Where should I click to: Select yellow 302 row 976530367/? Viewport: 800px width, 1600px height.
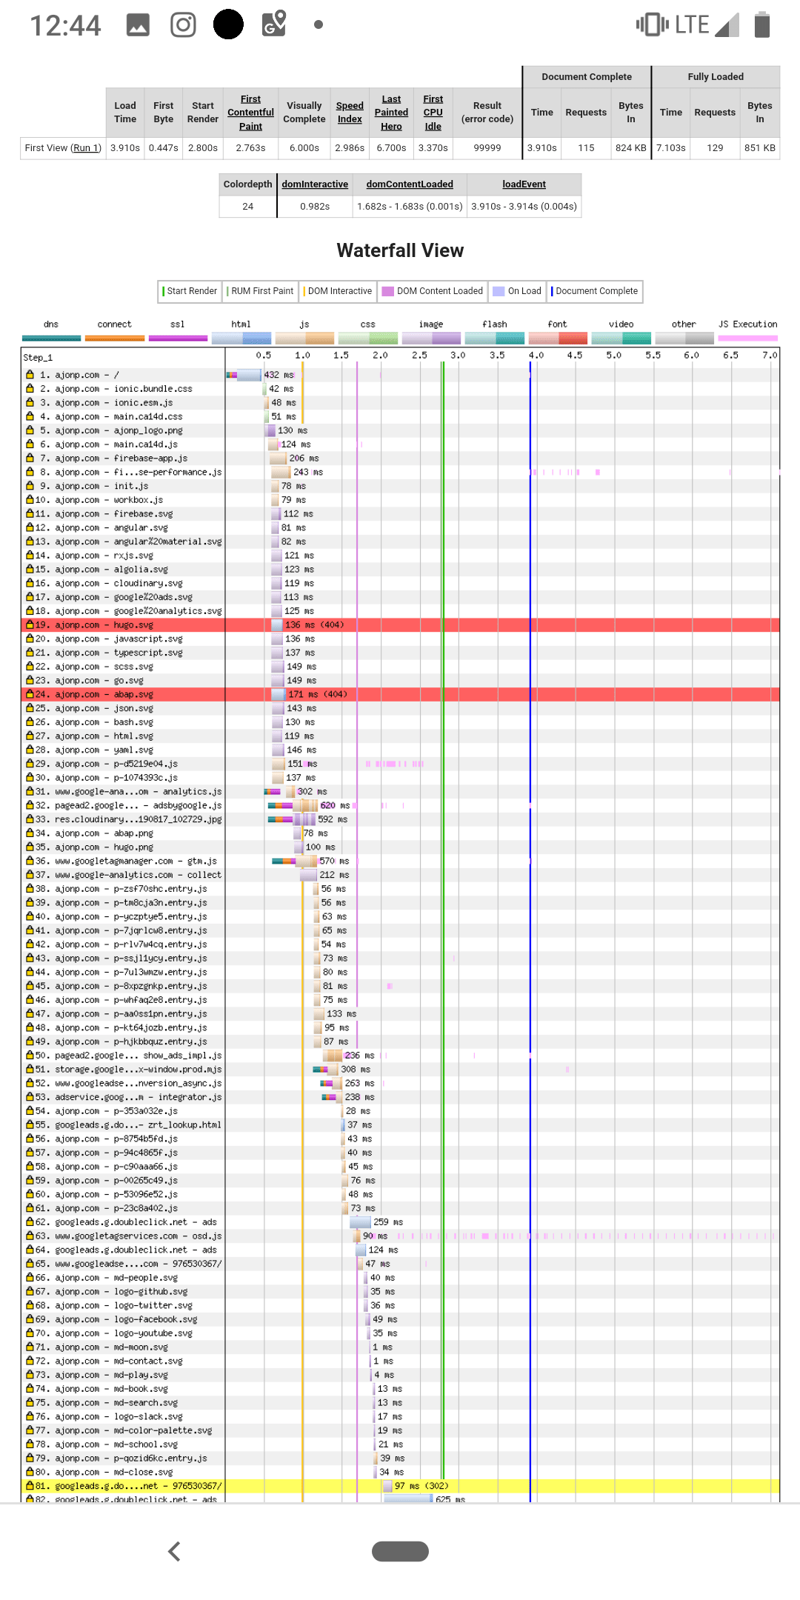(401, 1486)
